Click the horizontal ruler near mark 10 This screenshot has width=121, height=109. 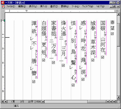pos(26,11)
